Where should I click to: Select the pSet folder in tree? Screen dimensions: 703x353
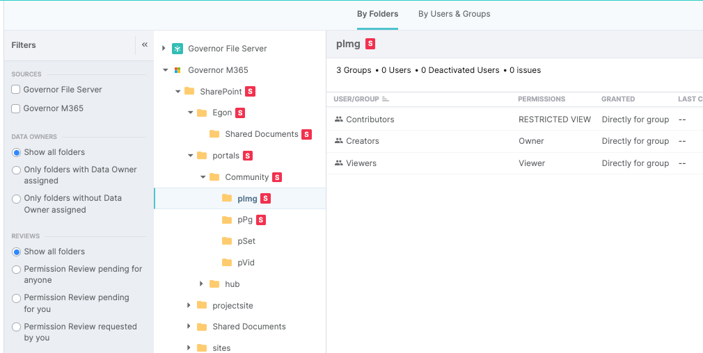[246, 241]
